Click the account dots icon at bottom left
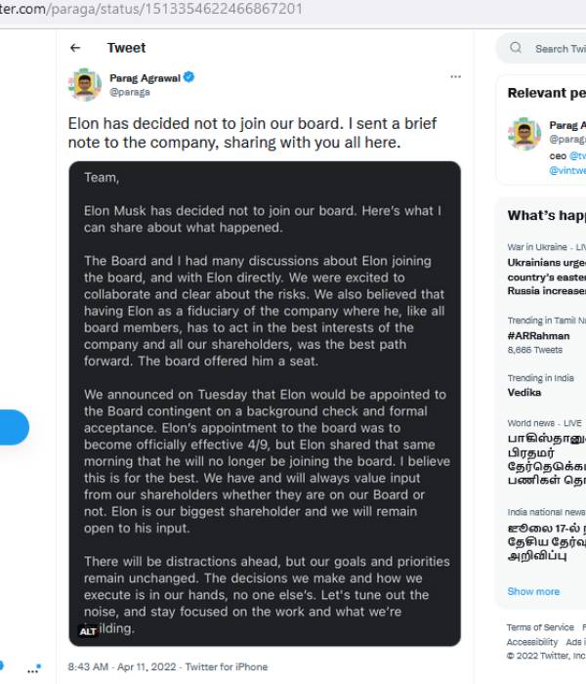This screenshot has height=684, width=586. click(36, 669)
